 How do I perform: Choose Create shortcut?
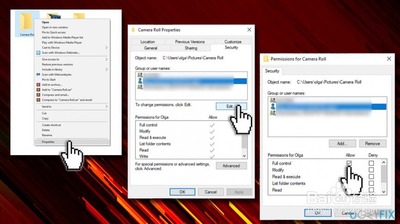[x=51, y=125]
